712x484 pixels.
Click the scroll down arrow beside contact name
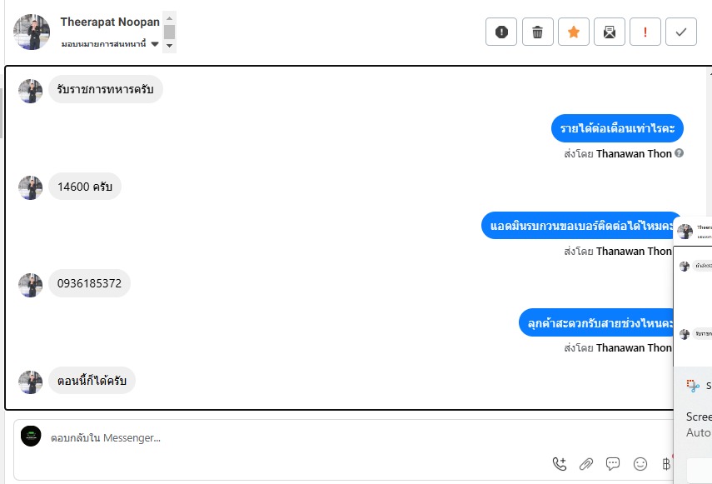click(x=169, y=46)
